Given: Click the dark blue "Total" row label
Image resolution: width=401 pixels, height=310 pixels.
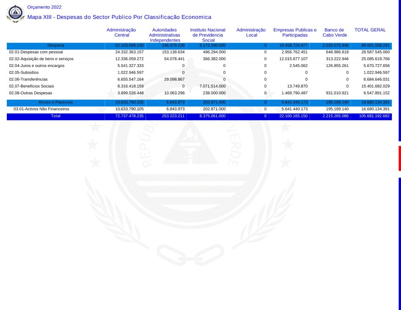Looking at the screenshot, I should [x=55, y=116].
